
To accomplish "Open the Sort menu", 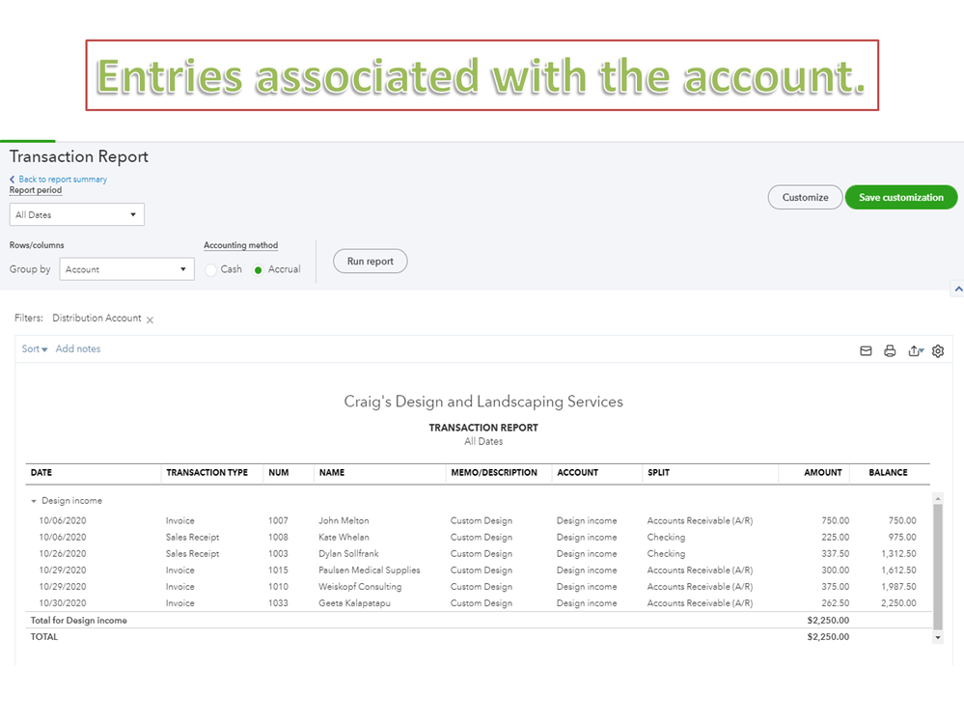I will [35, 349].
